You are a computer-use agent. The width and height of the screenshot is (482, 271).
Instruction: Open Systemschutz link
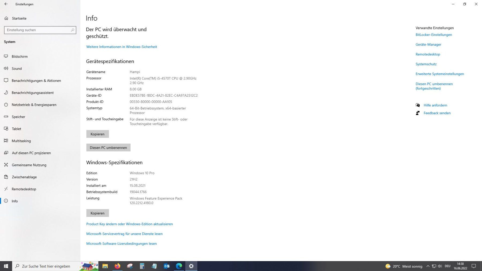[x=426, y=64]
